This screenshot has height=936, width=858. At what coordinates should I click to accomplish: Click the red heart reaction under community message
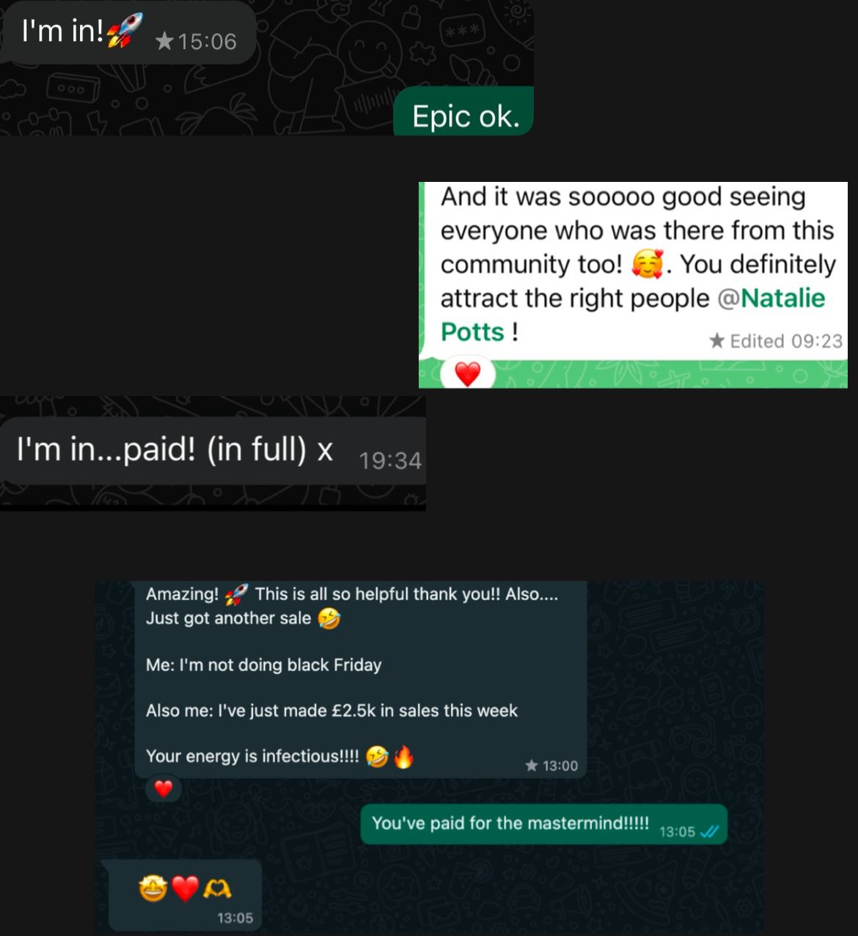(467, 373)
